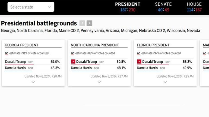Open the GEORGIA PRESIDENT heading link
The width and height of the screenshot is (209, 117).
(21, 45)
